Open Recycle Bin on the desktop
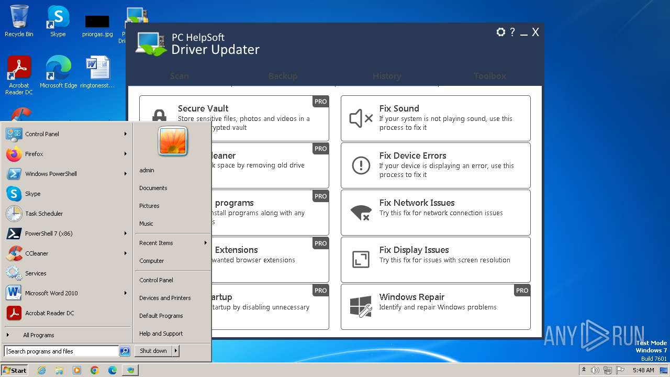670x377 pixels. click(19, 21)
